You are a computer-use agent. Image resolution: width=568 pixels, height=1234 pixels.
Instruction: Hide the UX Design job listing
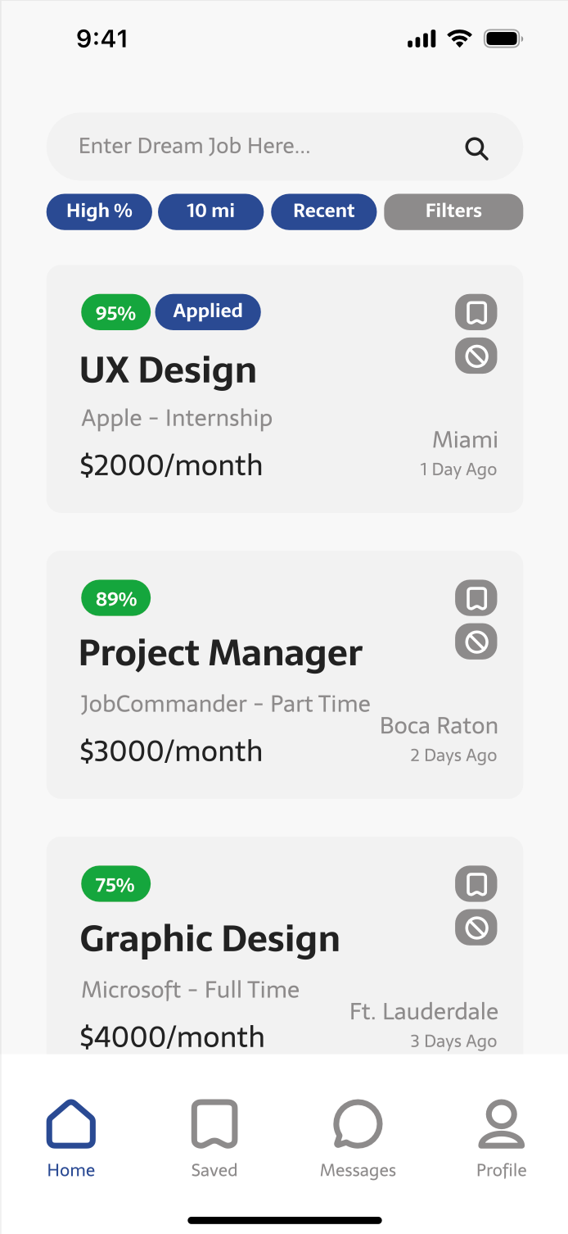click(476, 356)
